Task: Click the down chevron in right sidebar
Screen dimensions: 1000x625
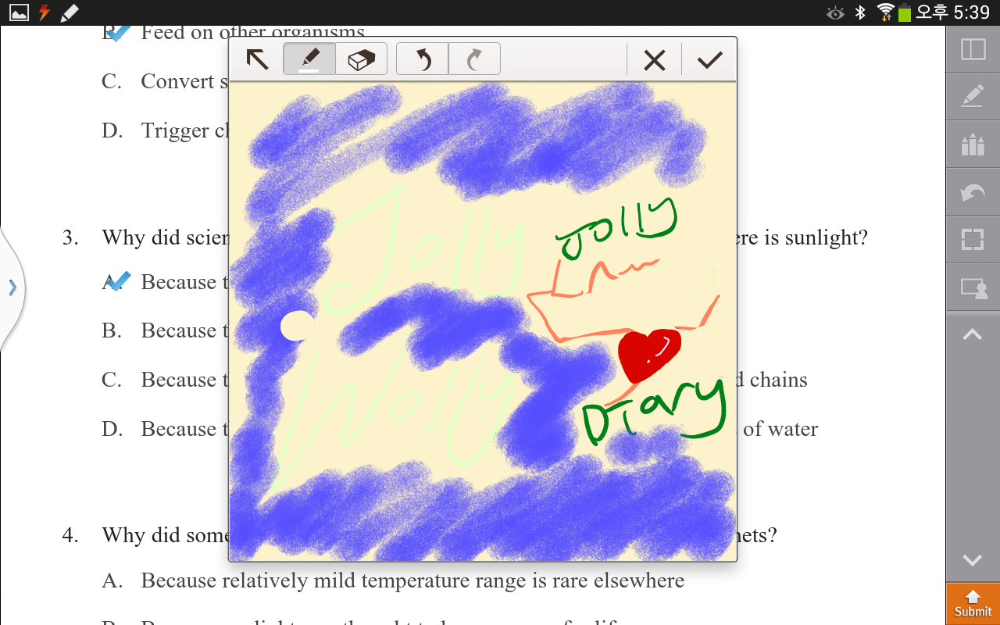Action: 973,560
